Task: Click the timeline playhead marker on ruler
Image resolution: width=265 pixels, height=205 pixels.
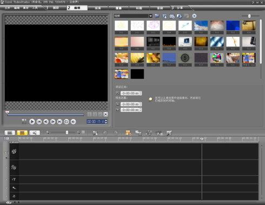Action: [202, 139]
